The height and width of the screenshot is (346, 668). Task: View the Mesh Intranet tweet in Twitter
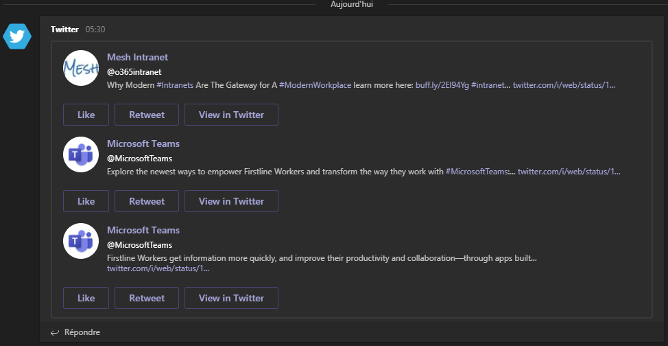231,115
